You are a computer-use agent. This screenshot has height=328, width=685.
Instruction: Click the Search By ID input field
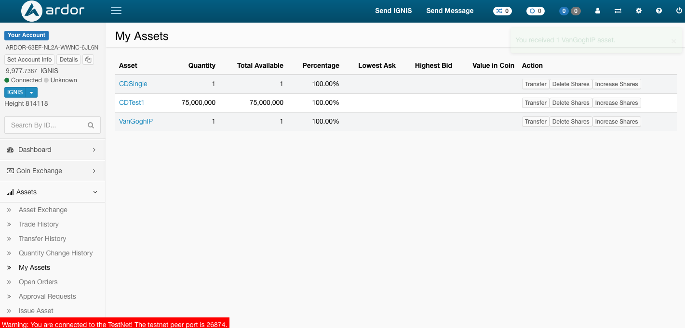tap(46, 125)
